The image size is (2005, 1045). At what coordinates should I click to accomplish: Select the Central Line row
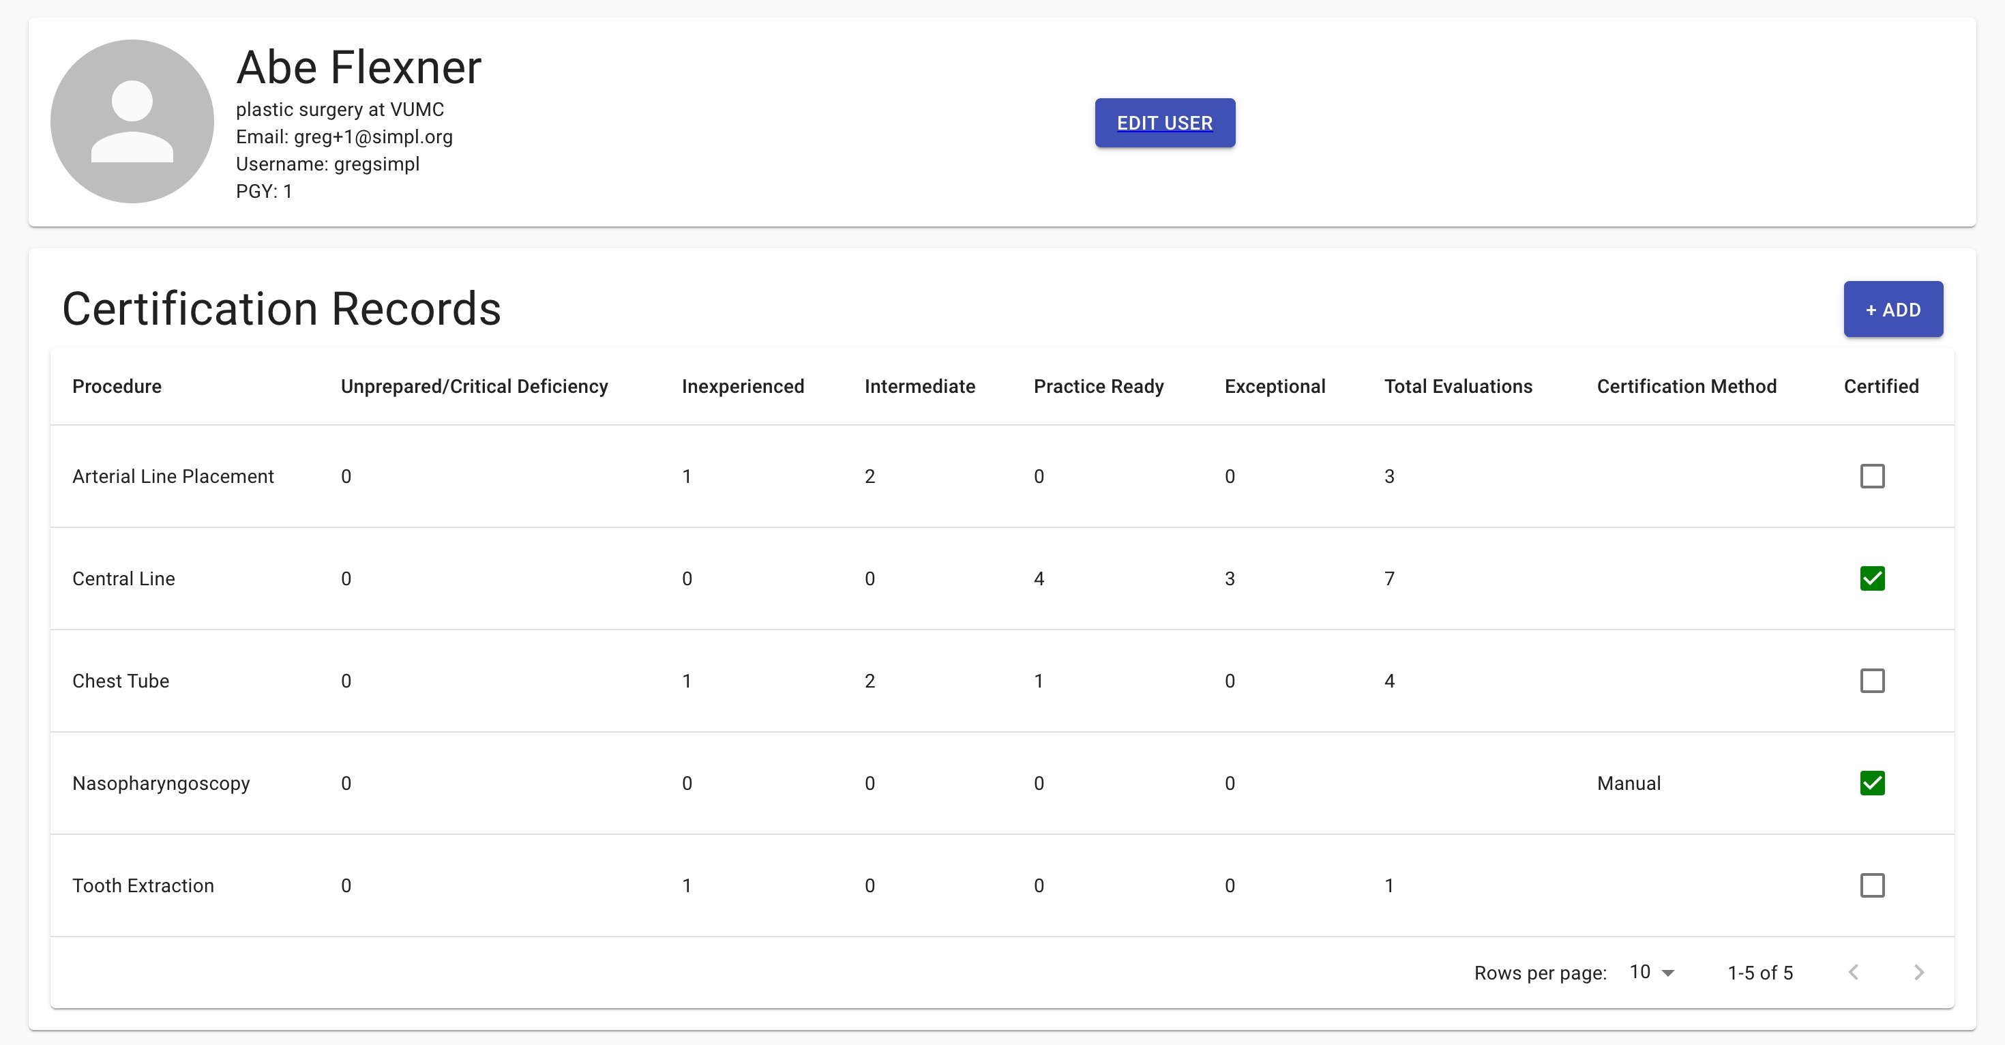pos(123,578)
